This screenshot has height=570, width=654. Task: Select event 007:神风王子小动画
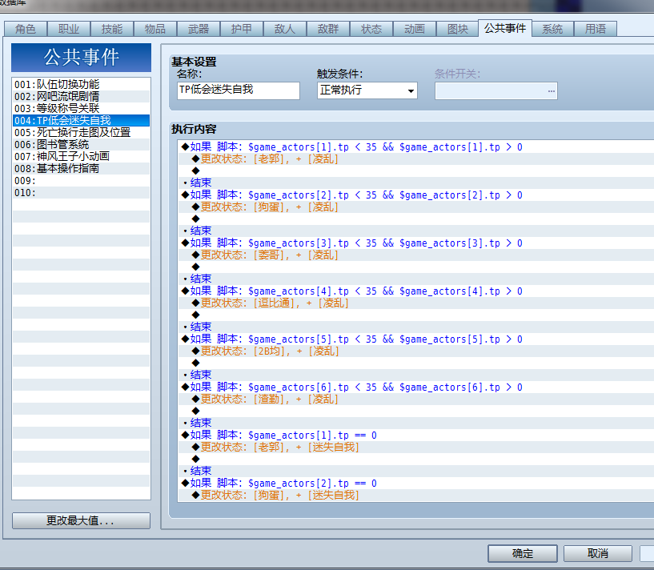[x=82, y=156]
